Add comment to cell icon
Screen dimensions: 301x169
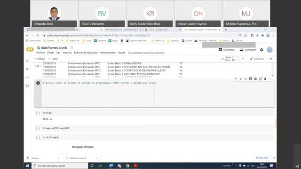(251, 79)
